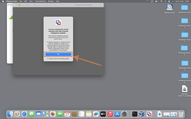Open the View menu
191x119 pixels.
tap(31, 1)
